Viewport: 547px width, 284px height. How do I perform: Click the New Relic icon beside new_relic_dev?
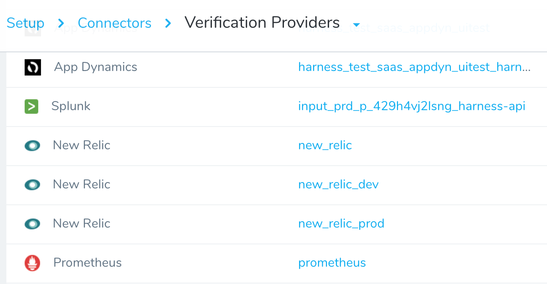tap(32, 185)
